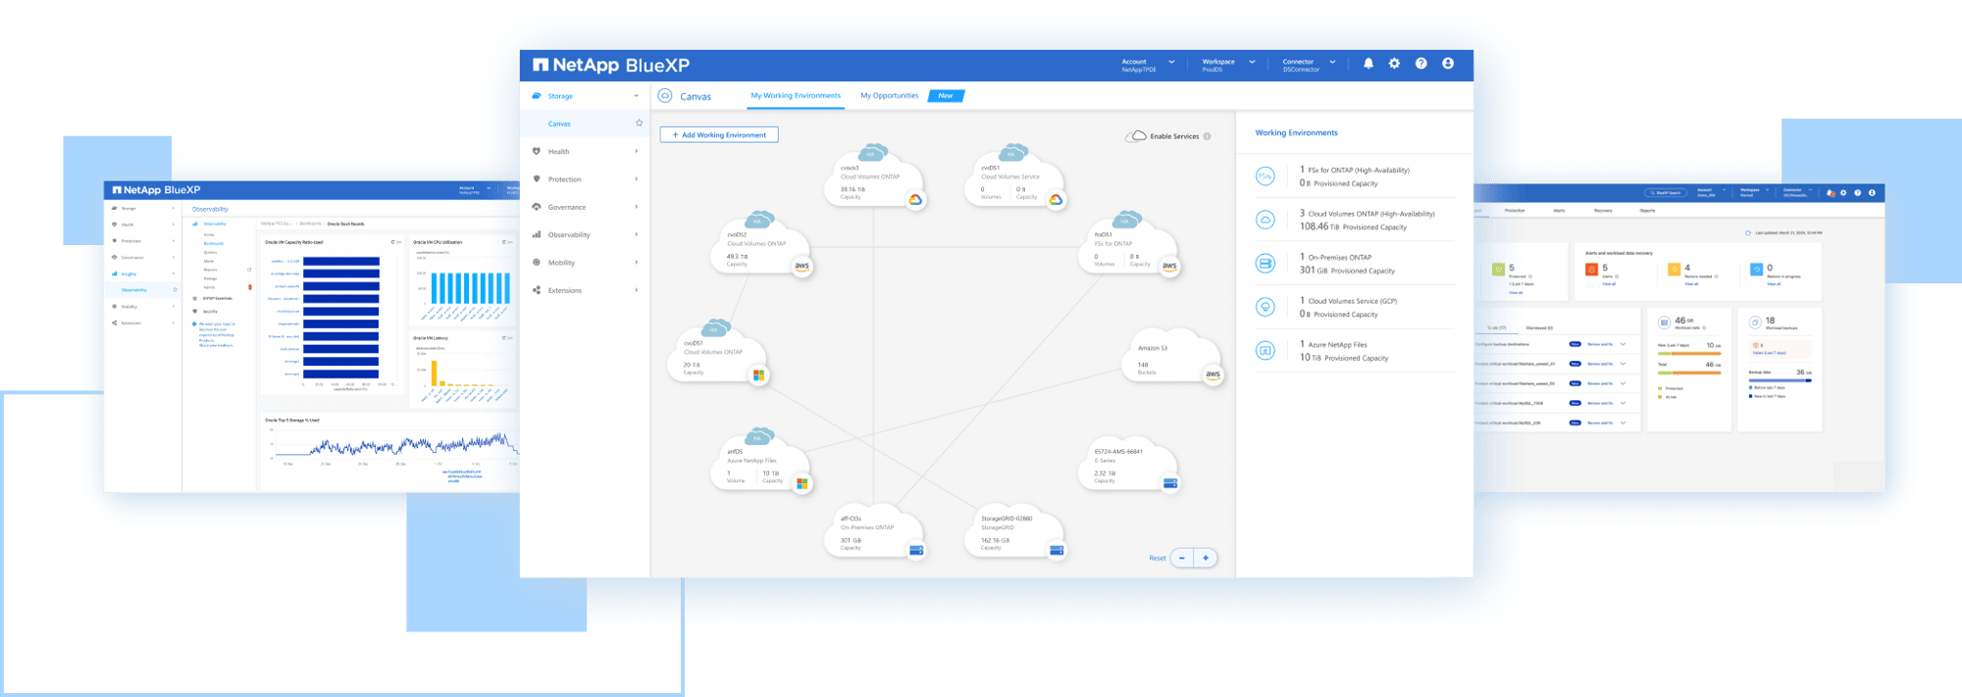Zoom in the canvas with plus button

point(1206,558)
